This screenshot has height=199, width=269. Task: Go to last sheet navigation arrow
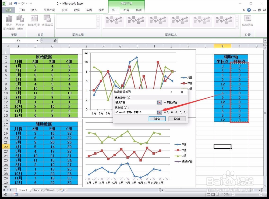pos(15,190)
